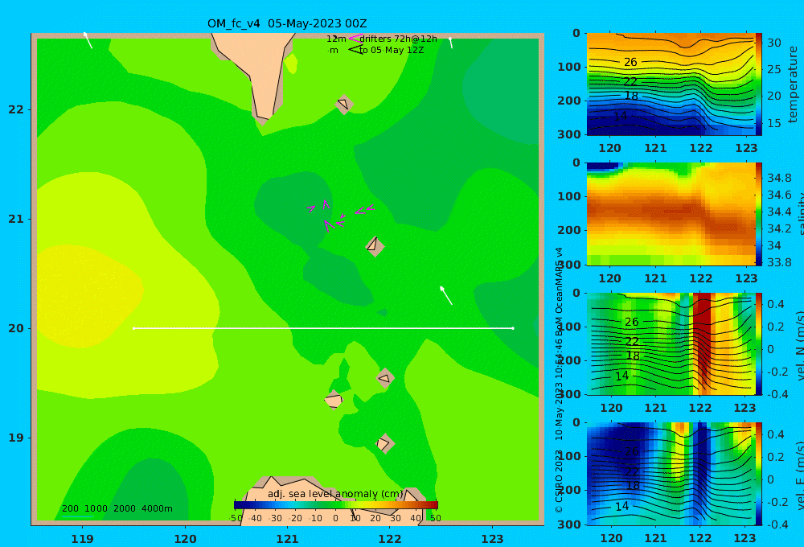This screenshot has width=804, height=547.
Task: Click the 'temperature' colorbar axis label
Action: click(x=793, y=84)
